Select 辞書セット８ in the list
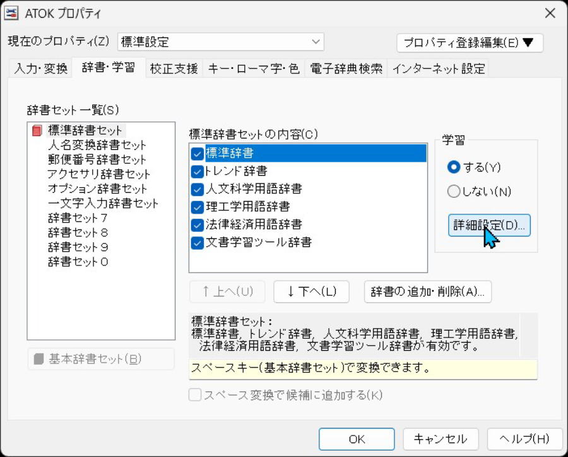Screen dimensions: 568x457 [x=78, y=233]
